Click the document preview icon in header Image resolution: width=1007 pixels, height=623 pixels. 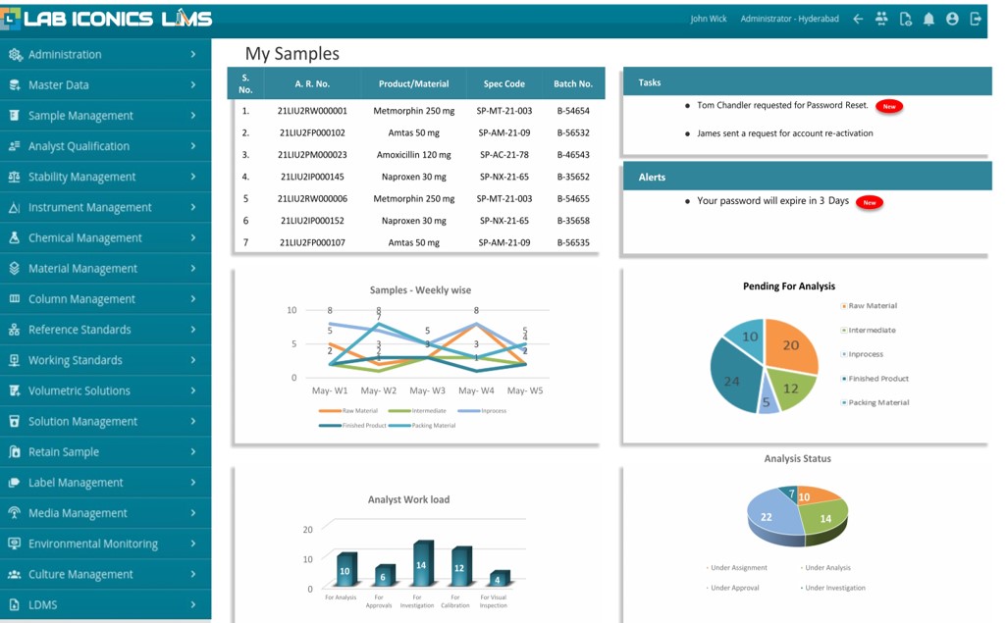click(905, 19)
